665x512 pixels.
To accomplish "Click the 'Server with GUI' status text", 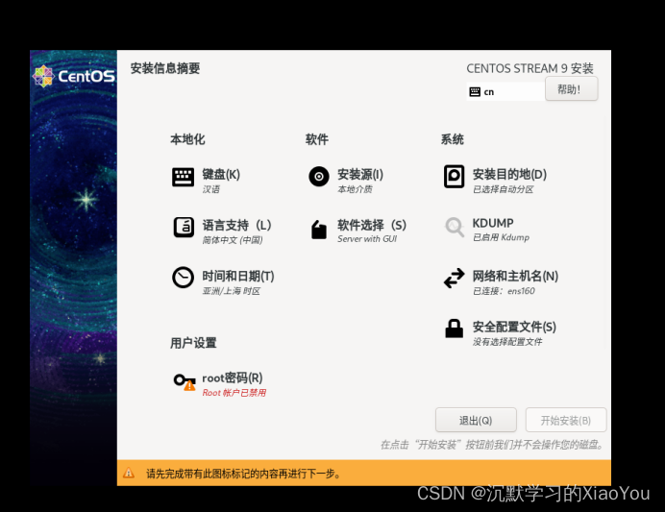I will (x=367, y=239).
